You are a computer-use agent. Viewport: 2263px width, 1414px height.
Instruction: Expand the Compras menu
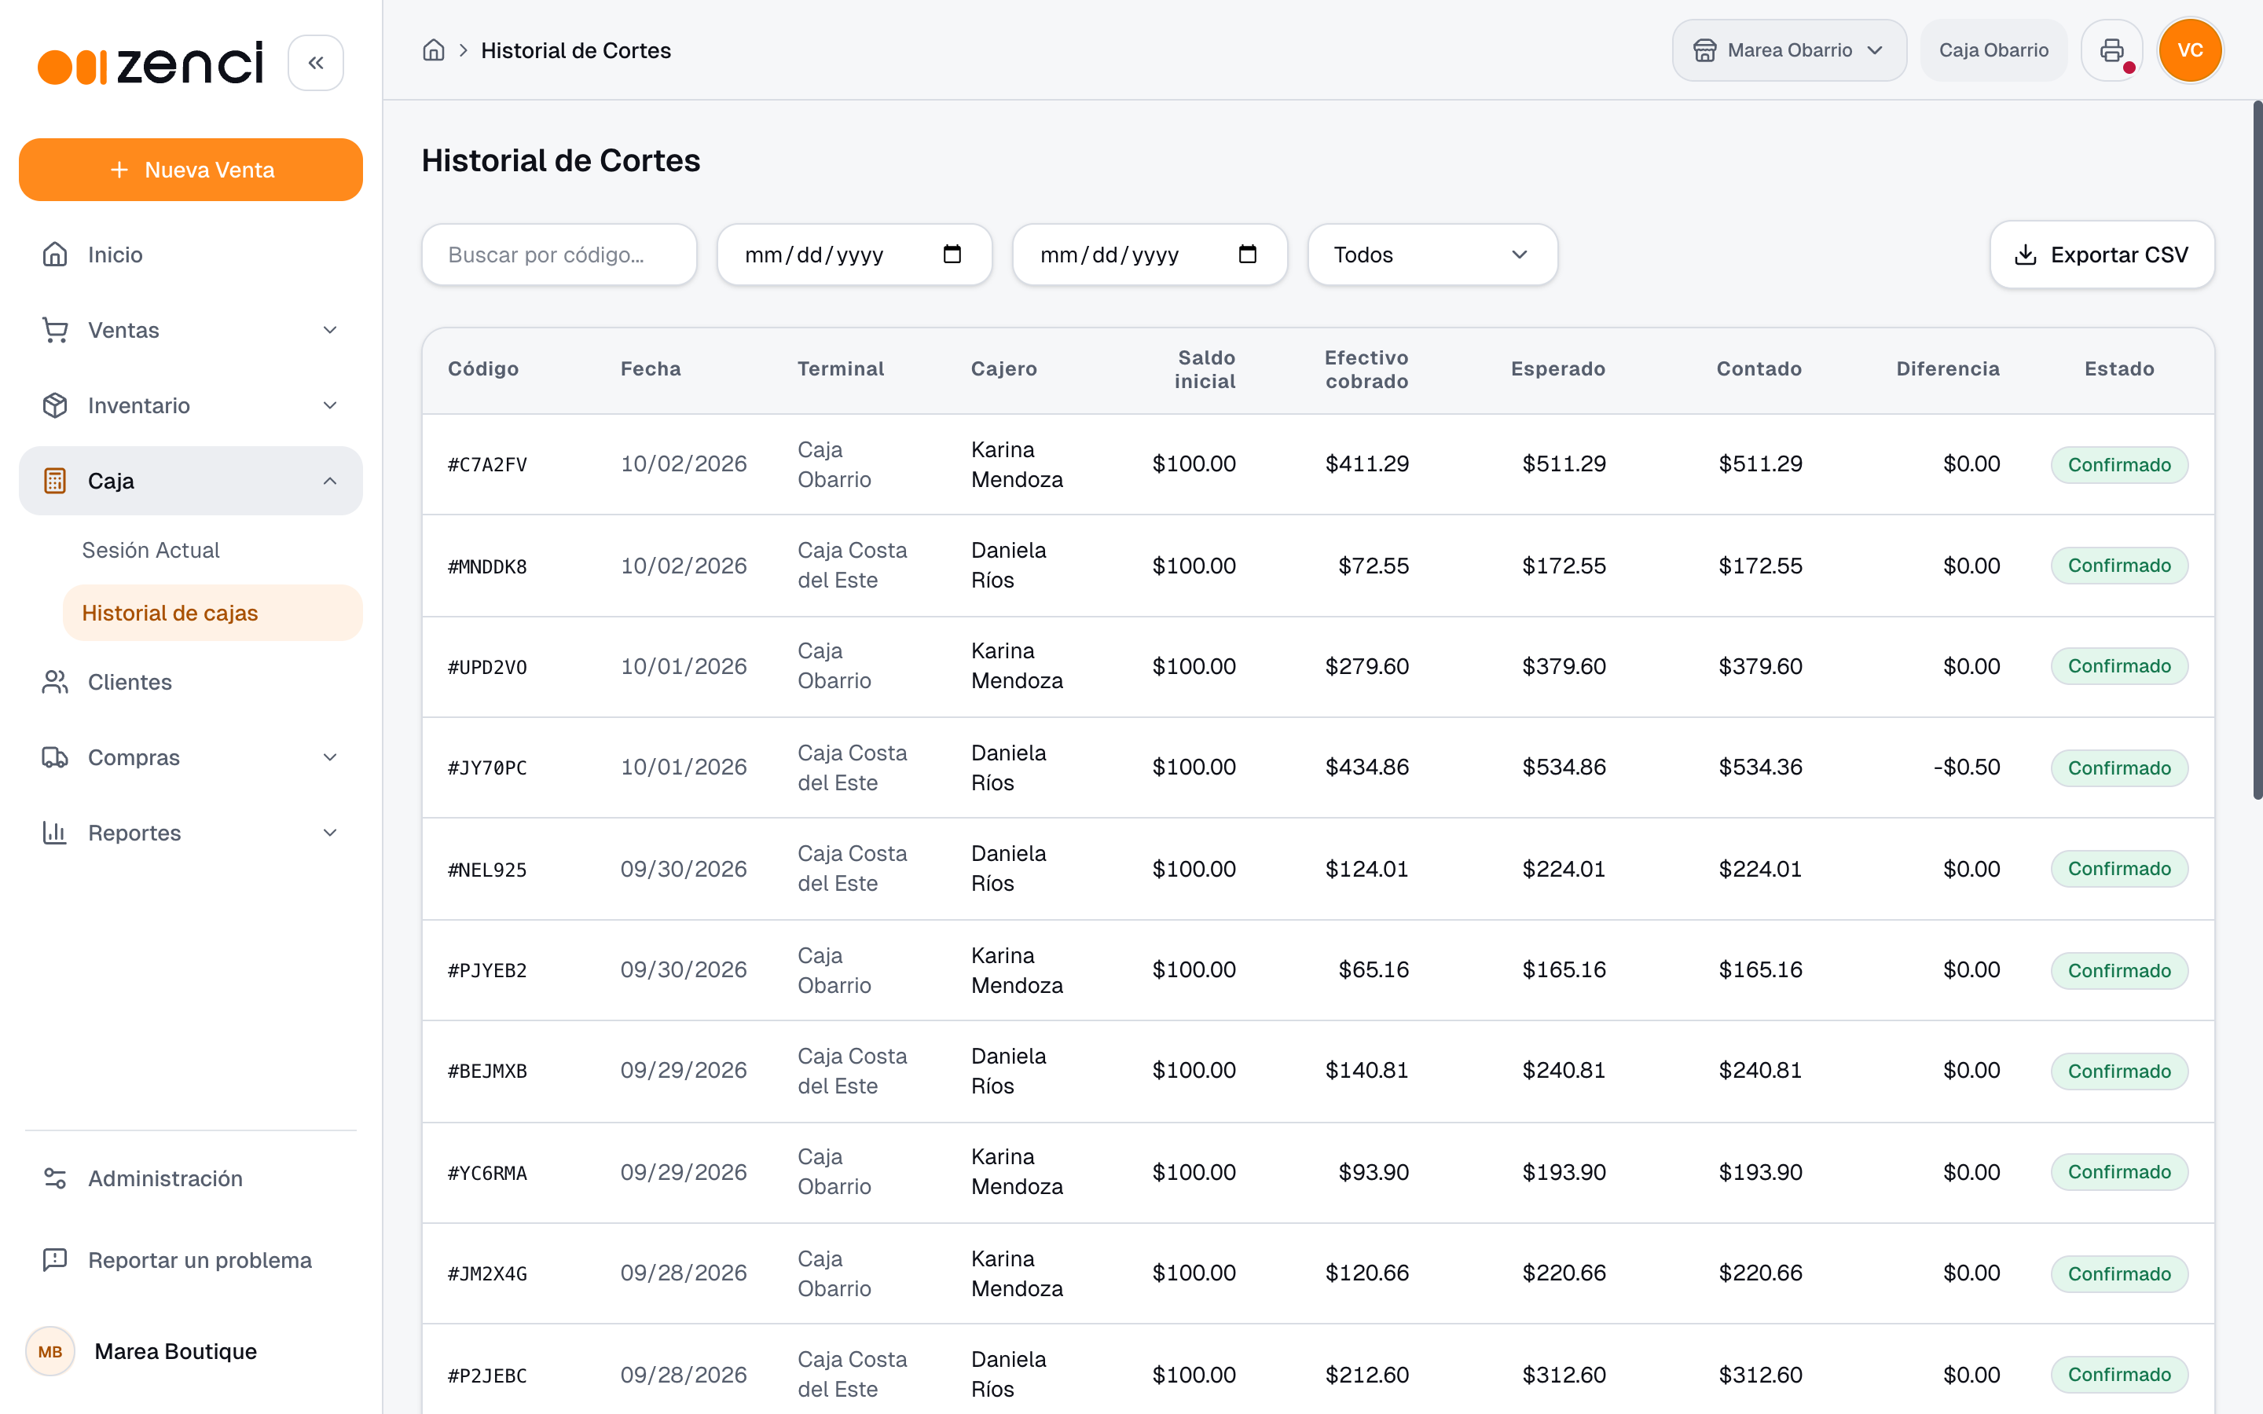(191, 757)
